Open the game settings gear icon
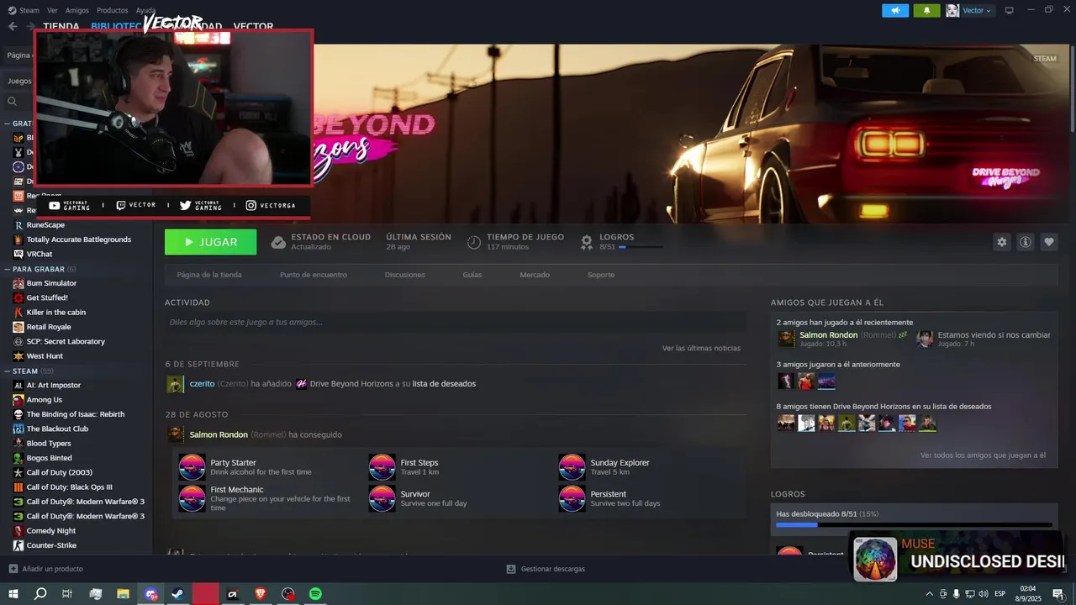 coord(1001,242)
